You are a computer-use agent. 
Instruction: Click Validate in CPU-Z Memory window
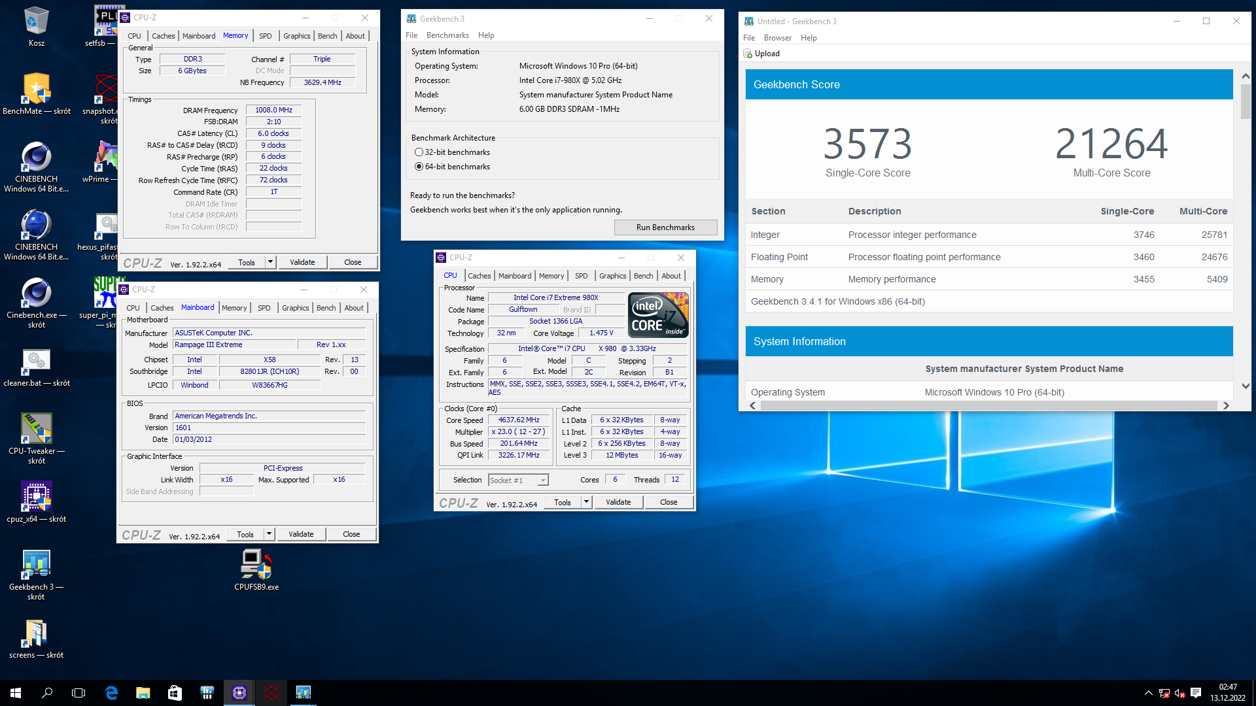click(302, 262)
